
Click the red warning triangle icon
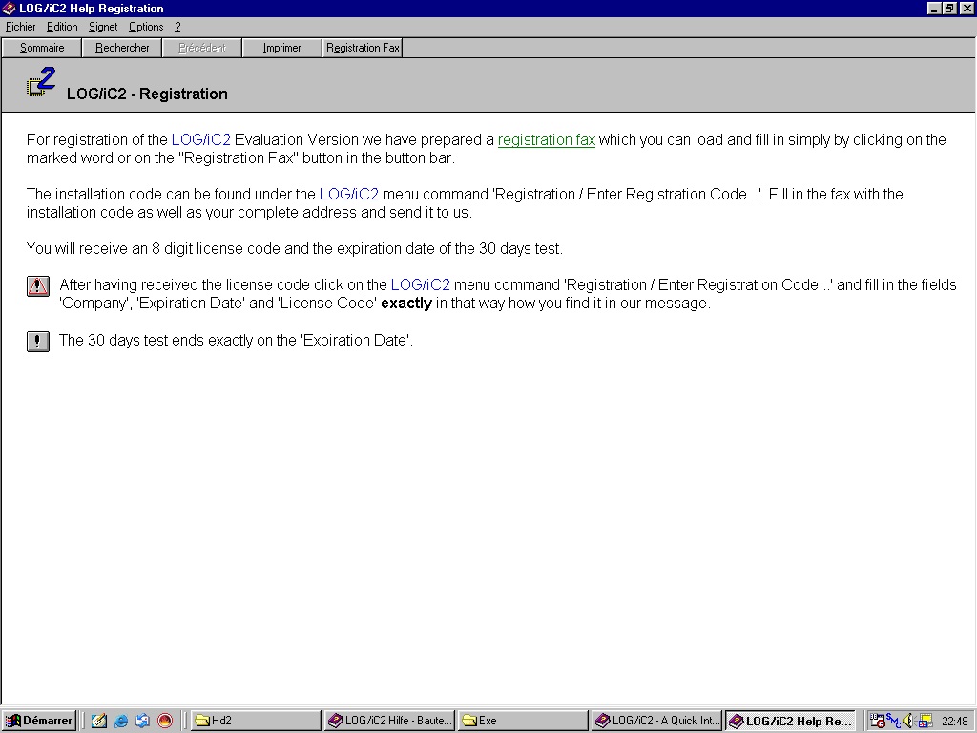coord(38,286)
